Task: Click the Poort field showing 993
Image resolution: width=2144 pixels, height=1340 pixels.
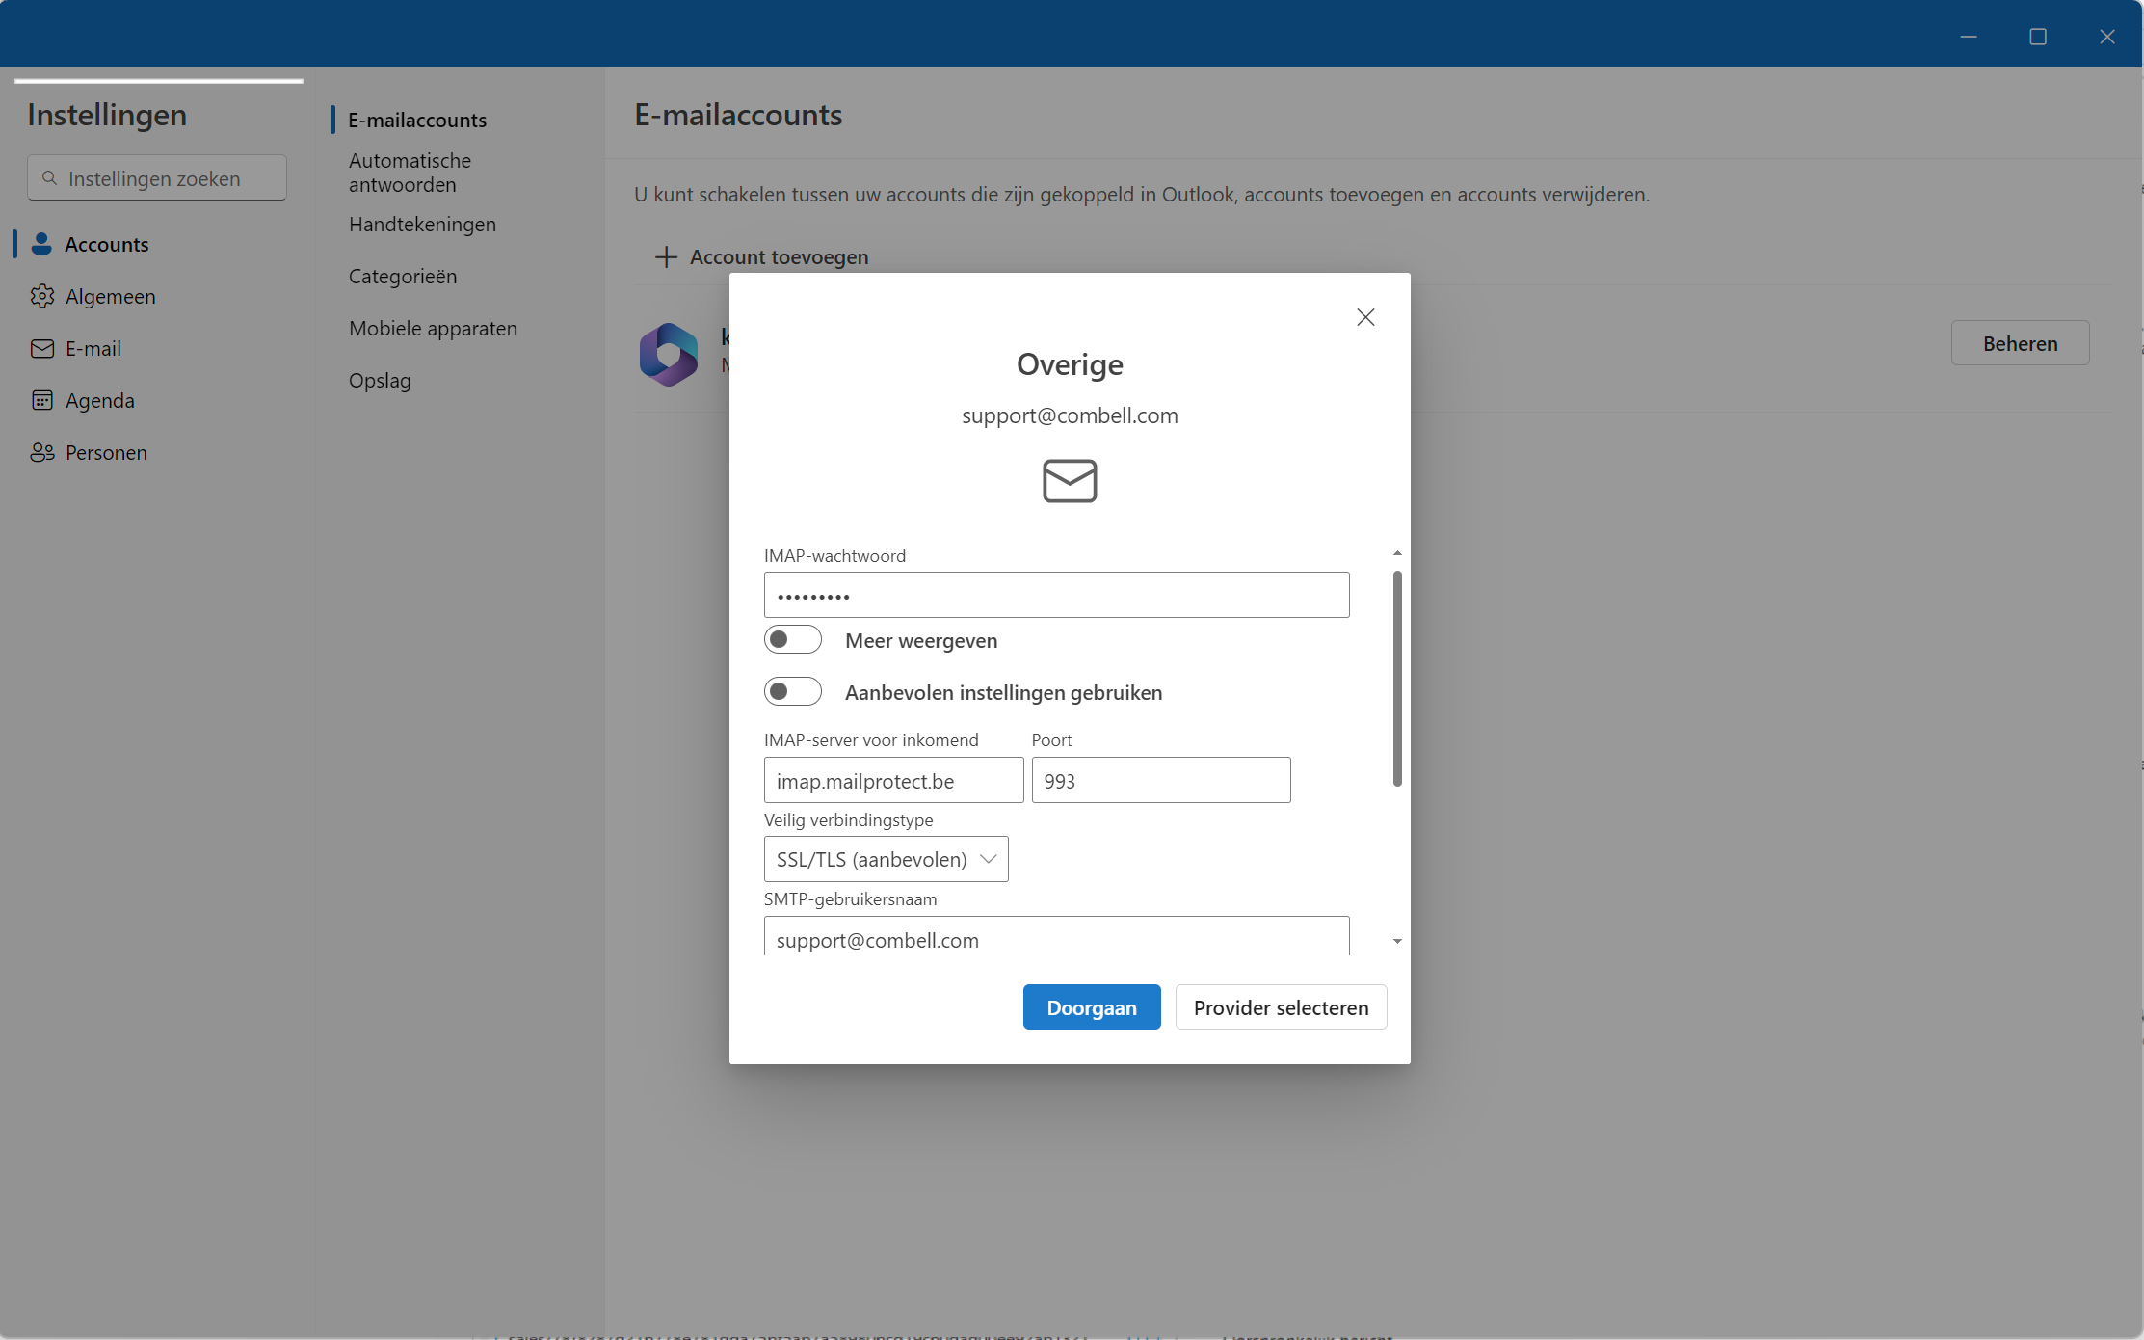Action: tap(1160, 781)
